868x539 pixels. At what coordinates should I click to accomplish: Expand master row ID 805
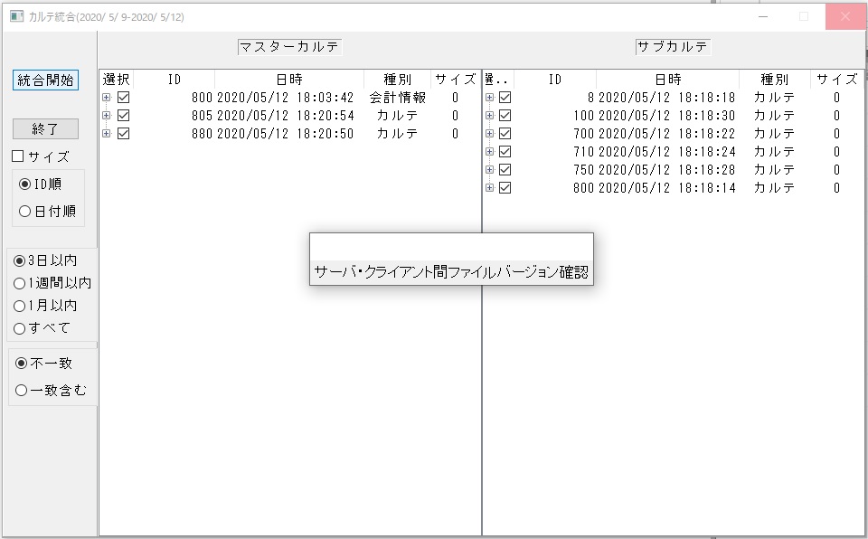[107, 116]
